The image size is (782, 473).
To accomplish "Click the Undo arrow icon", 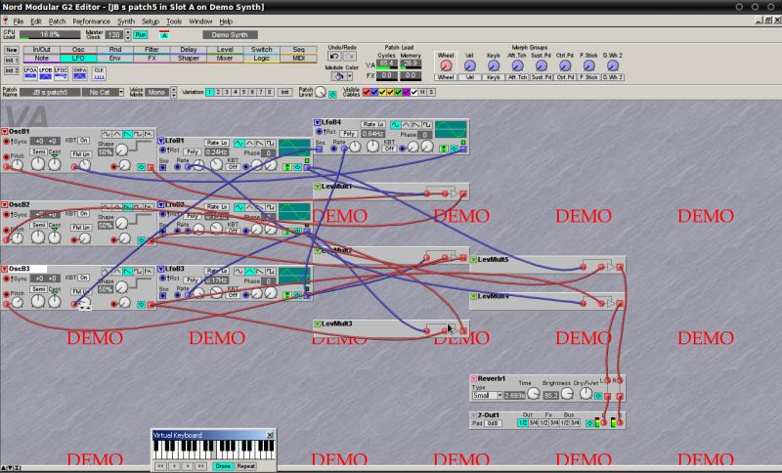I will point(334,57).
